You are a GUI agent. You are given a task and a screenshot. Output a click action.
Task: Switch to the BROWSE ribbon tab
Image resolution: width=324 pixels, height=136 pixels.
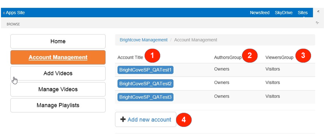coord(13,24)
